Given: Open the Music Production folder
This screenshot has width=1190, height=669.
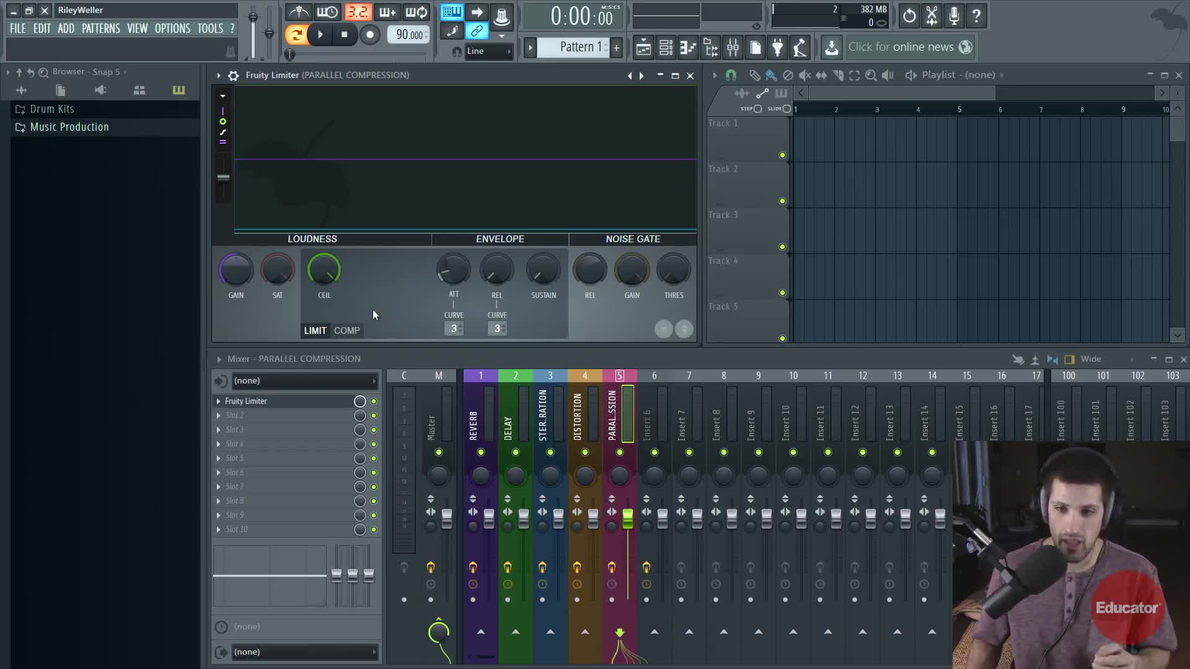Looking at the screenshot, I should pyautogui.click(x=69, y=127).
